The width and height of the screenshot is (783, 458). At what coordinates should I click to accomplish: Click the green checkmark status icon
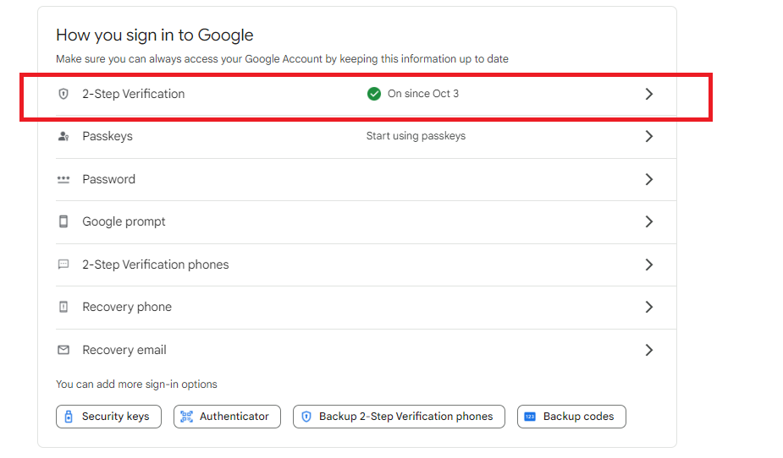click(x=374, y=94)
